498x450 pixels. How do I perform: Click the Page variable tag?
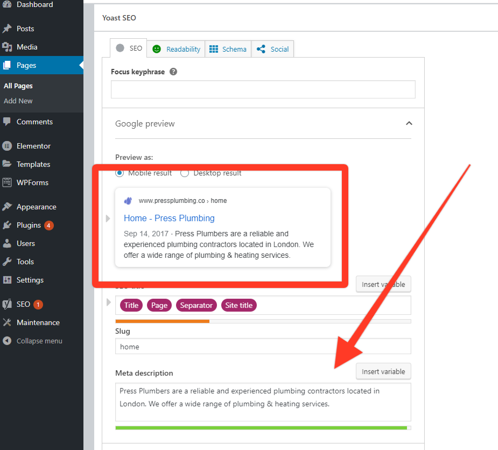[159, 306]
